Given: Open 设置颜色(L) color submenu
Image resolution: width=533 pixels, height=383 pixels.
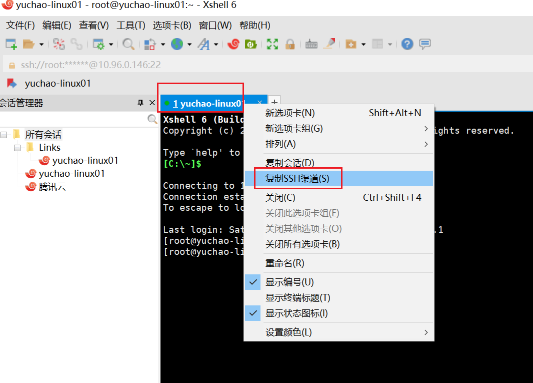Looking at the screenshot, I should pos(288,332).
